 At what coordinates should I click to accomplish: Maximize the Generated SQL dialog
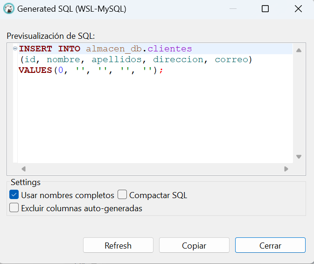coord(265,8)
